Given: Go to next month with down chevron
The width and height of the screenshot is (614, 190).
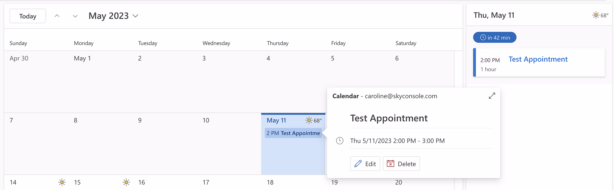Looking at the screenshot, I should pyautogui.click(x=75, y=16).
